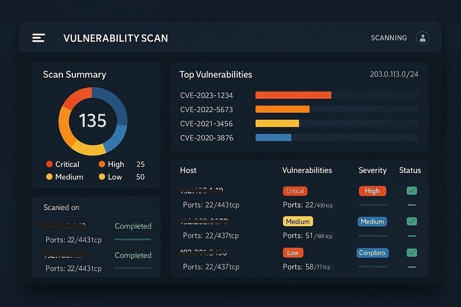Toggle the status checkbox in High severity row
Image resolution: width=461 pixels, height=307 pixels.
point(412,191)
